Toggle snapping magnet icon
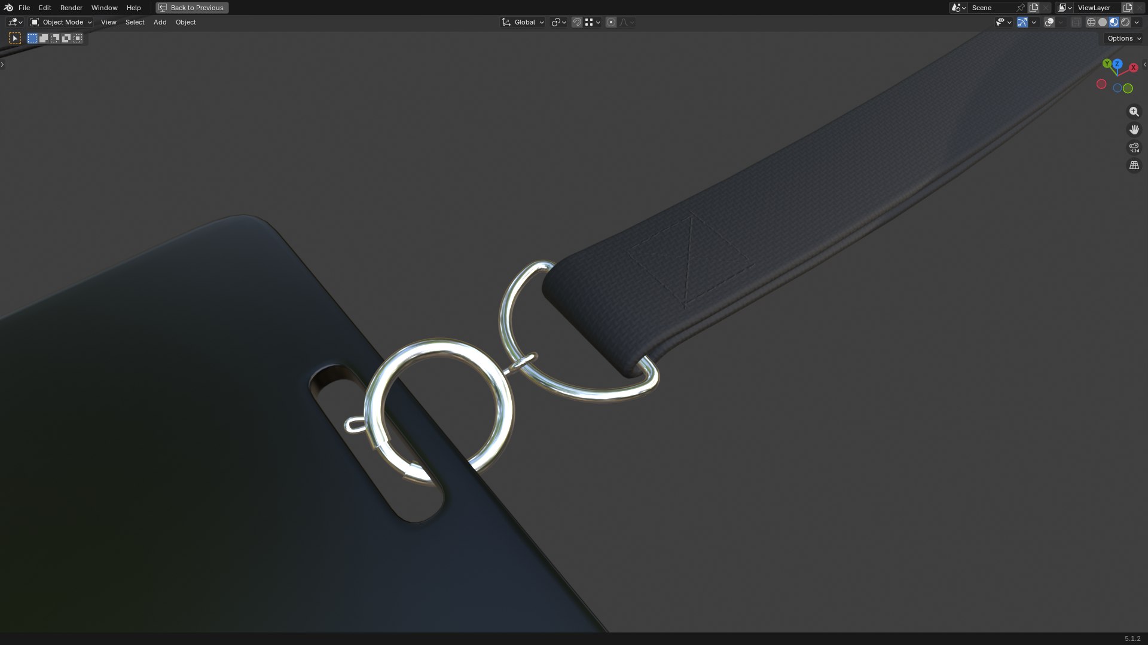1148x645 pixels. pos(577,22)
